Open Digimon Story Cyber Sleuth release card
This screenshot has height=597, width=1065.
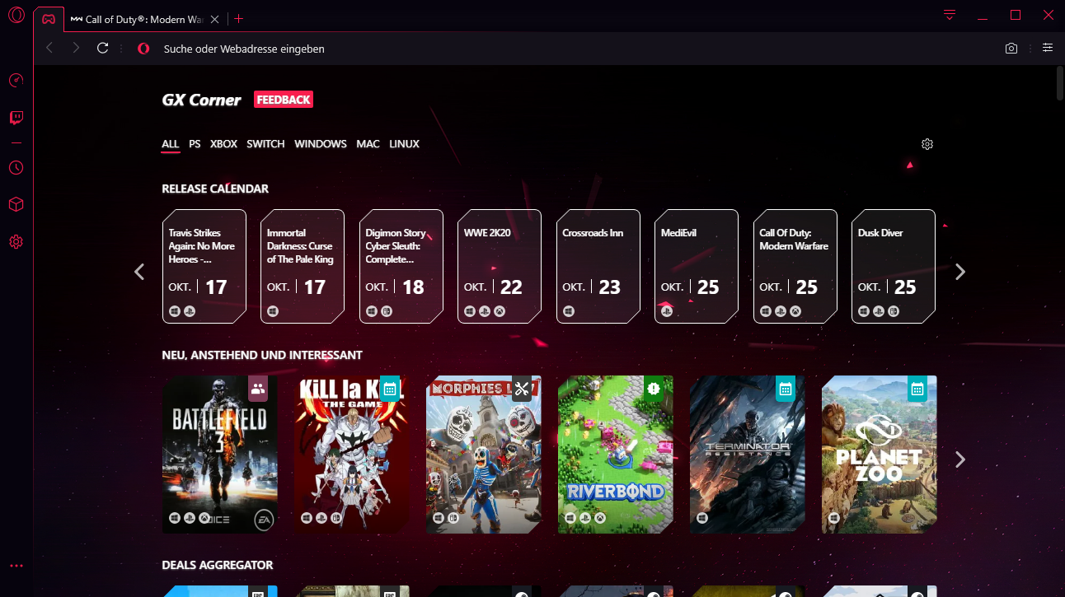(401, 267)
